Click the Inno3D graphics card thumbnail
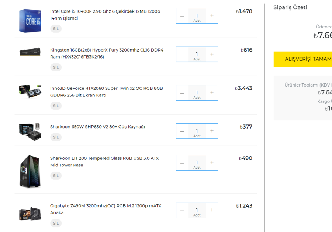This screenshot has height=232, width=332. click(x=30, y=91)
